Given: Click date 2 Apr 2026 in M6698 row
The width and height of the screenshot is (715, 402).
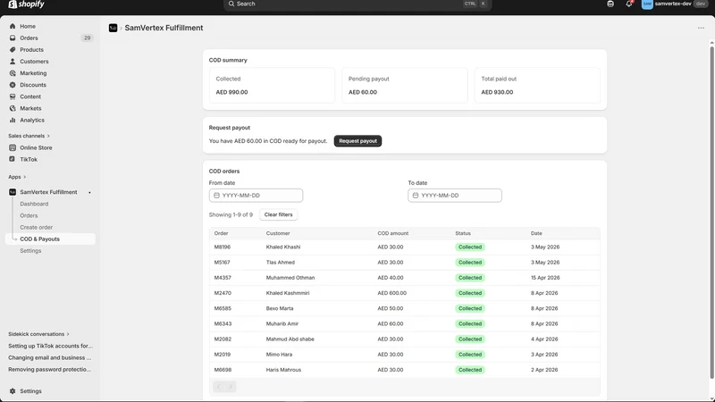Looking at the screenshot, I should (x=544, y=370).
